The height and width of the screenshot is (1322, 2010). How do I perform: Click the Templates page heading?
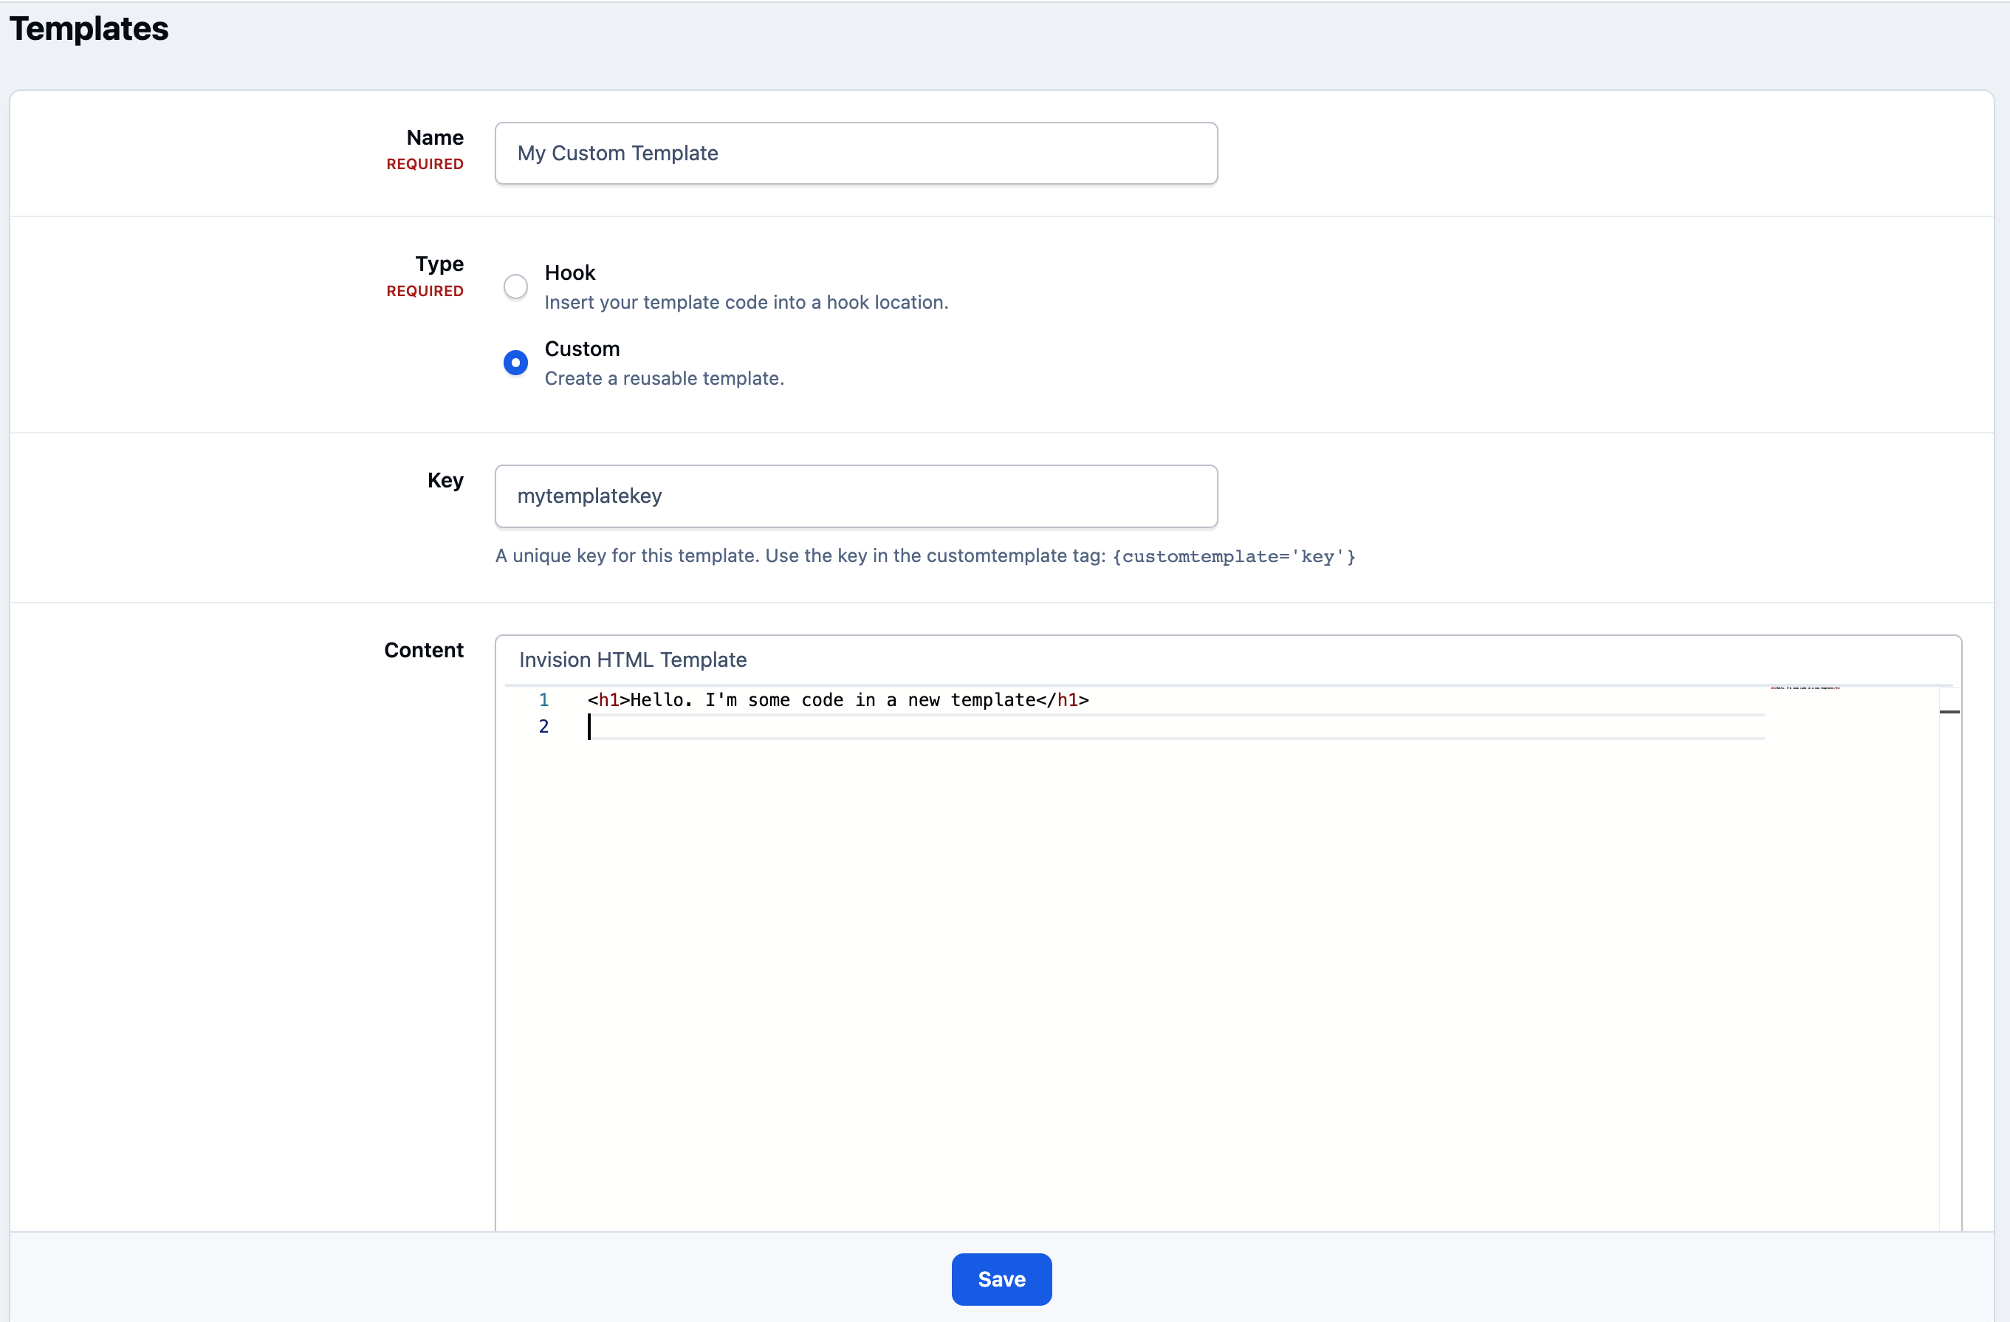point(89,29)
